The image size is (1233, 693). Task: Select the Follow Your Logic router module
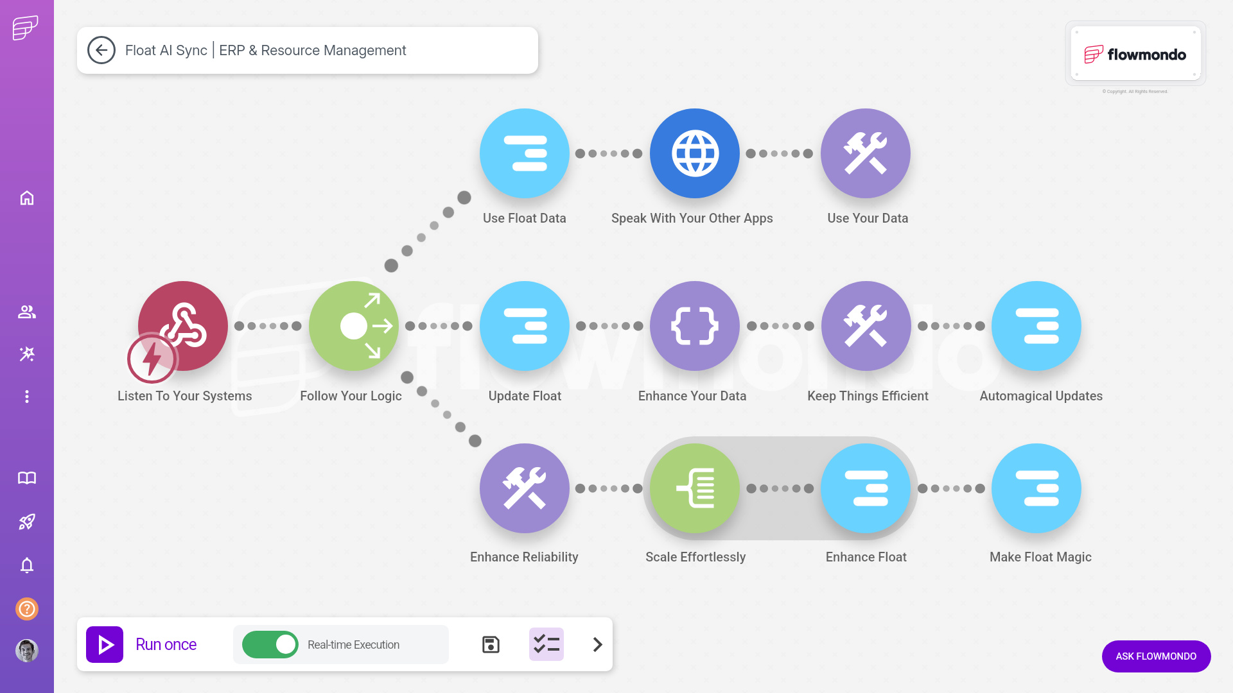[354, 326]
